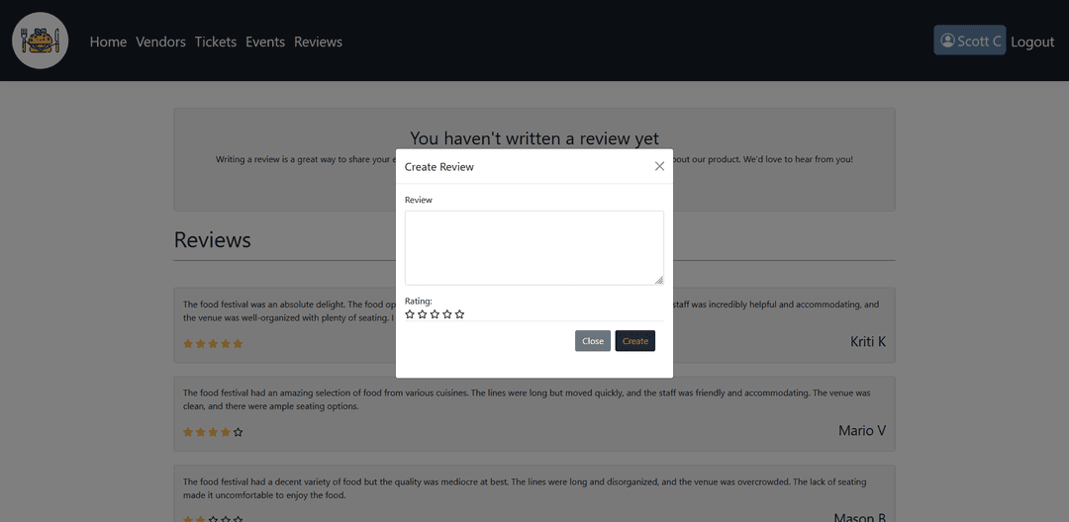The height and width of the screenshot is (522, 1069).
Task: Open the Home page
Action: (x=108, y=42)
